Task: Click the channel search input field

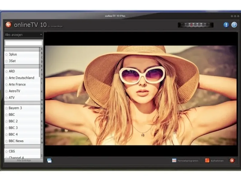Action: [x=23, y=43]
